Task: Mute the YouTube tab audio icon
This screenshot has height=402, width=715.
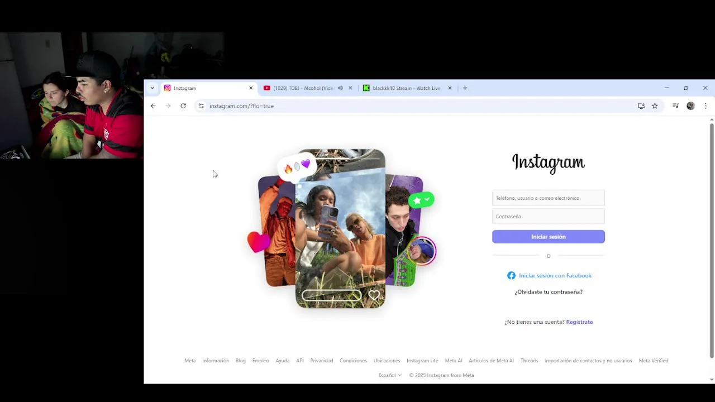Action: [340, 88]
